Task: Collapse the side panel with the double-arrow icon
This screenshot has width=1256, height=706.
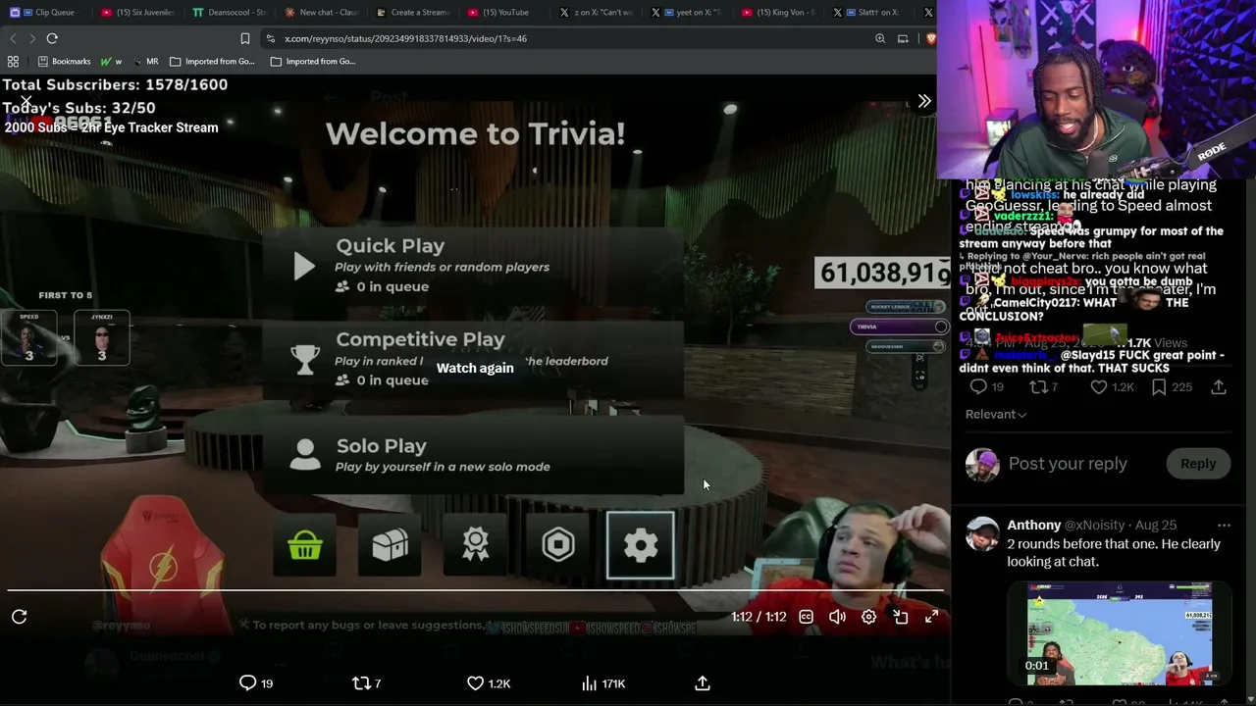Action: point(924,101)
